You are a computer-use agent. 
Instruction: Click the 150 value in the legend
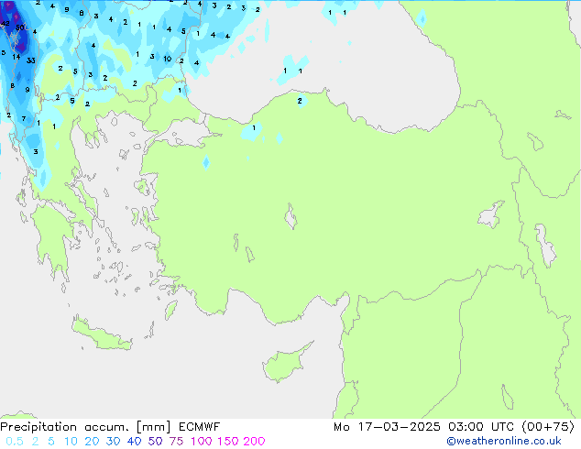coord(227,442)
